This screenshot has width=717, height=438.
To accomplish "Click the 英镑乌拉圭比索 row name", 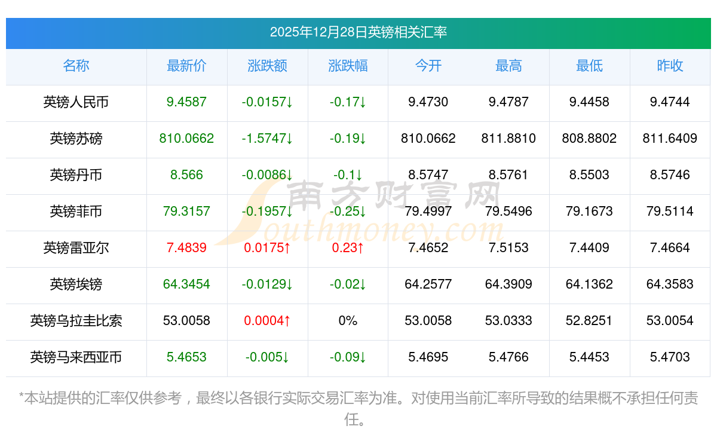I will pos(76,321).
